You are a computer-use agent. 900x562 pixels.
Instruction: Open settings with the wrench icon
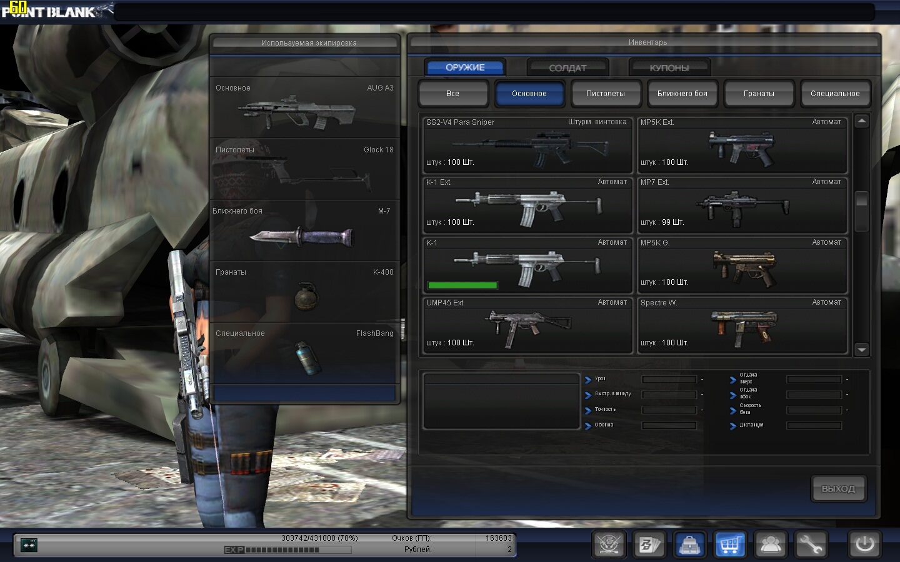(x=811, y=545)
